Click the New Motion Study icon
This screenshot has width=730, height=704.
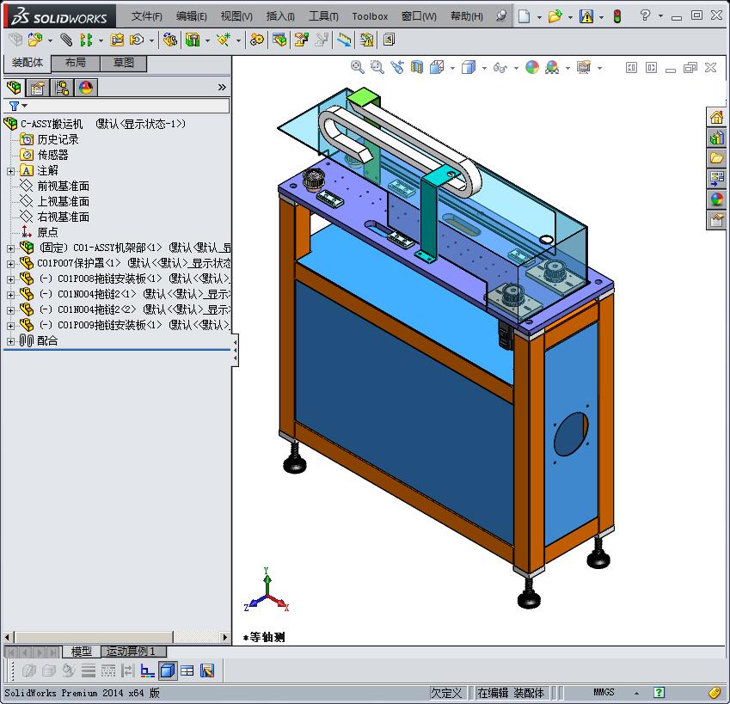(x=256, y=40)
